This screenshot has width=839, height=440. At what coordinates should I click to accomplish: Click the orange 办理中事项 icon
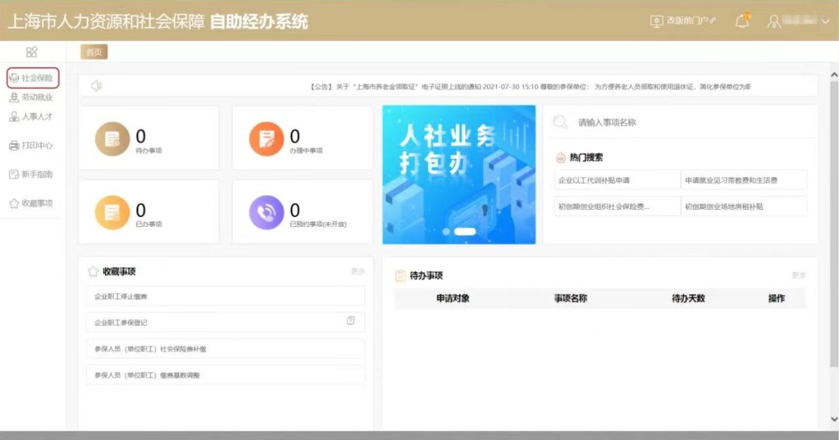[266, 139]
